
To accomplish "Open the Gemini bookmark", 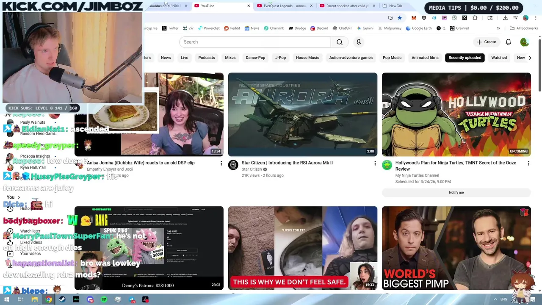I will click(x=365, y=28).
